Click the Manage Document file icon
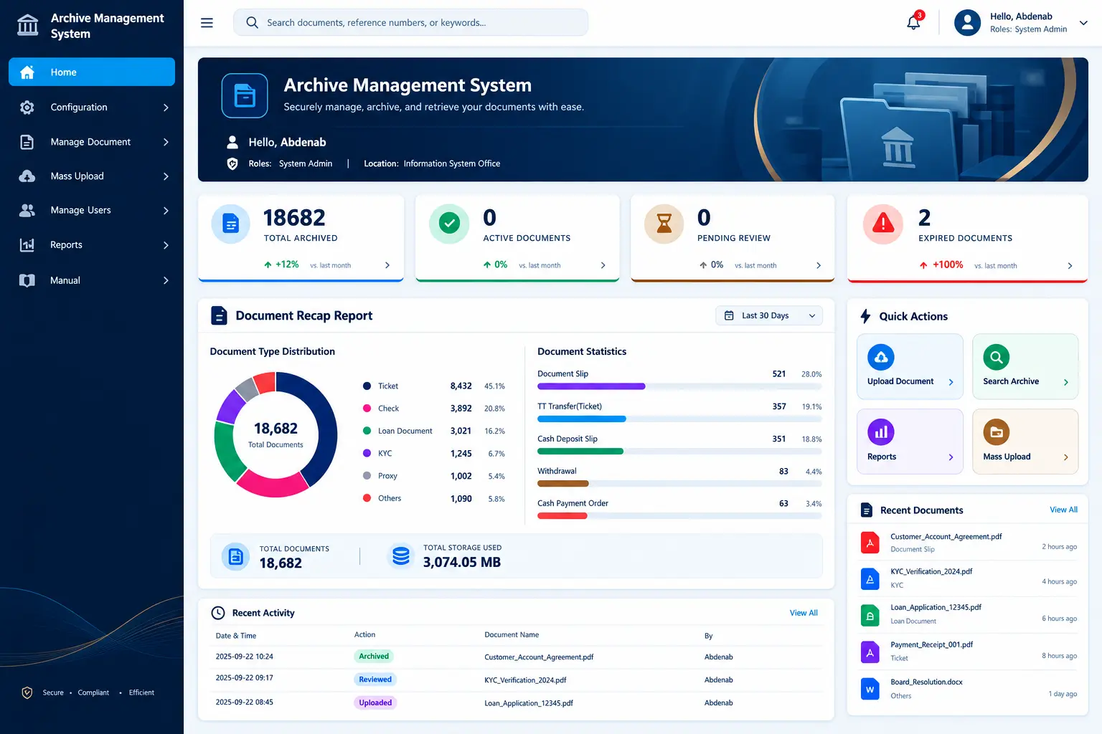This screenshot has width=1102, height=734. [27, 142]
